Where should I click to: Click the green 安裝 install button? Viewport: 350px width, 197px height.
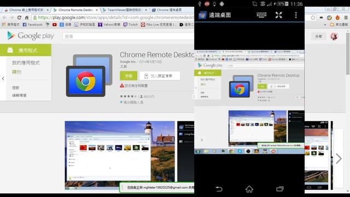pos(129,76)
